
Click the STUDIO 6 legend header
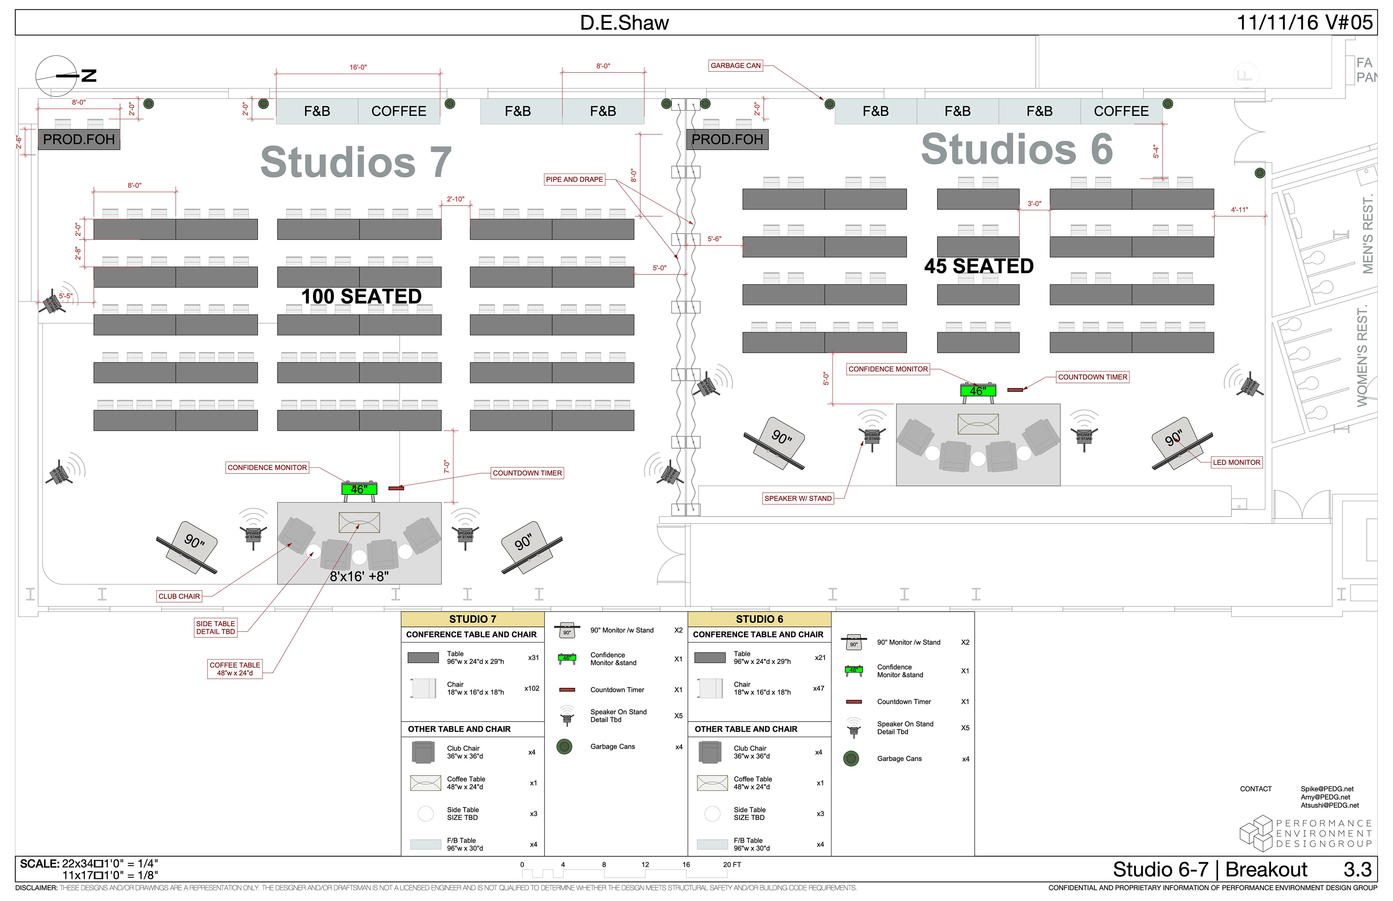point(759,619)
